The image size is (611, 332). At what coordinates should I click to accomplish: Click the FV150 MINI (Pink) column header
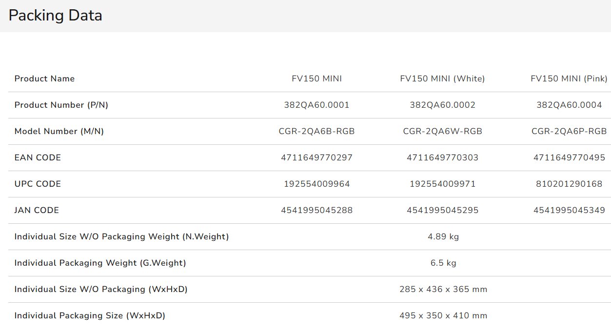[569, 79]
